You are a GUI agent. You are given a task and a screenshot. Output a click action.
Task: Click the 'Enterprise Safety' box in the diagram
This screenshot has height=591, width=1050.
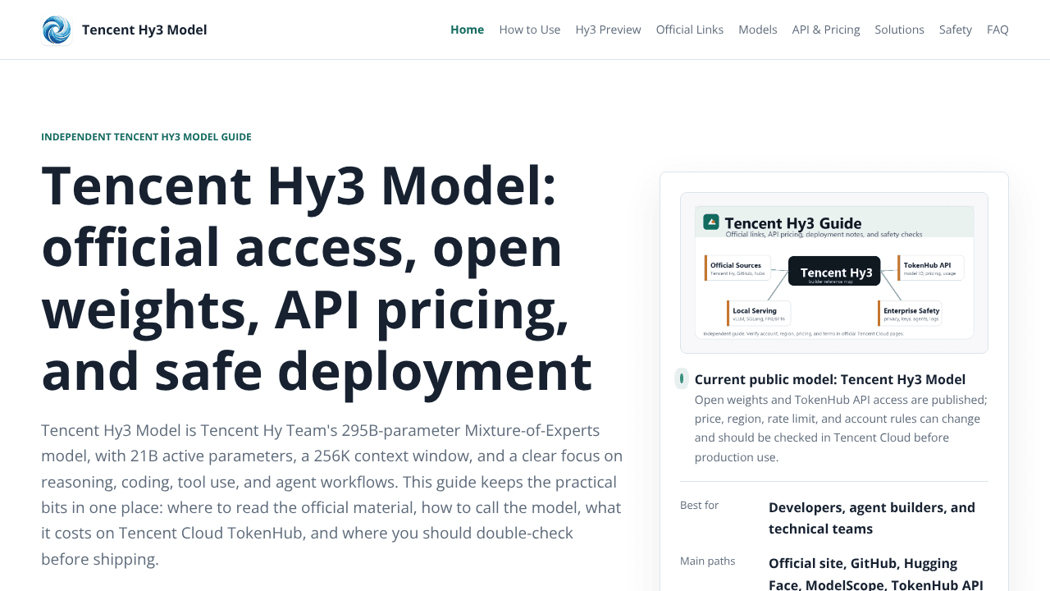click(x=910, y=314)
